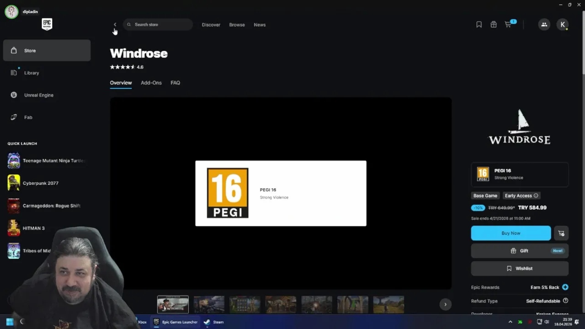The height and width of the screenshot is (329, 585).
Task: Click Epic Games Launcher in the taskbar
Action: (175, 322)
